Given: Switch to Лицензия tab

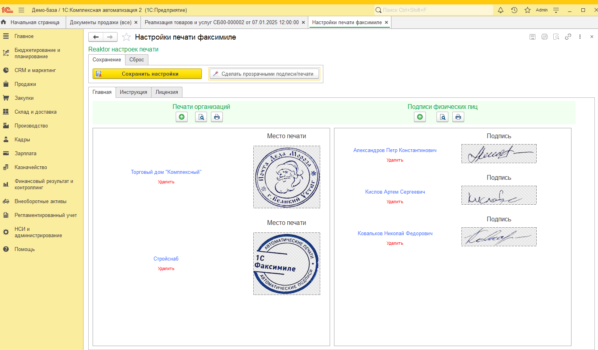Looking at the screenshot, I should pyautogui.click(x=167, y=92).
